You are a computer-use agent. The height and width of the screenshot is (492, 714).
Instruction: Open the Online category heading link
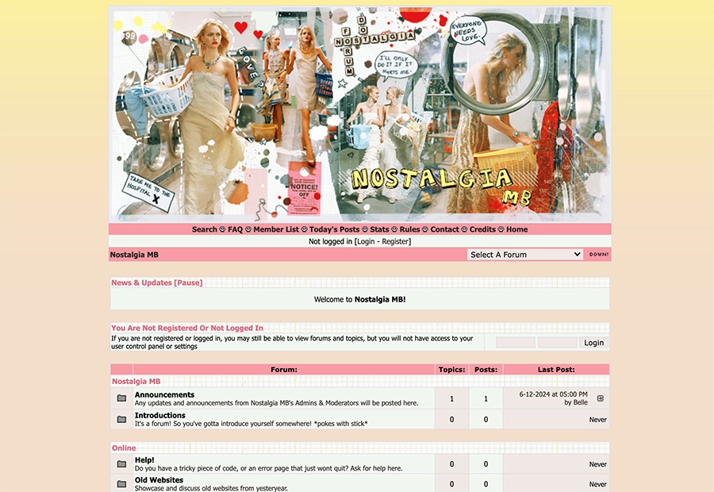tap(124, 448)
